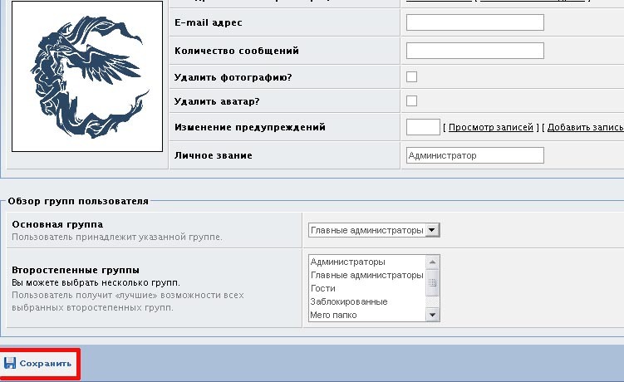Edit the 'Личное звание' field

coord(474,155)
